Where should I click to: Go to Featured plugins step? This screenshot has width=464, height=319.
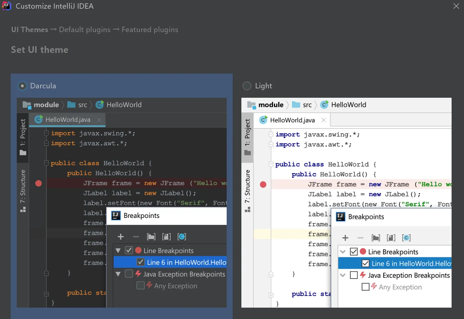(x=150, y=30)
